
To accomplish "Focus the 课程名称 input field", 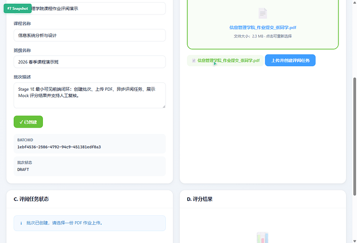I will pos(90,35).
